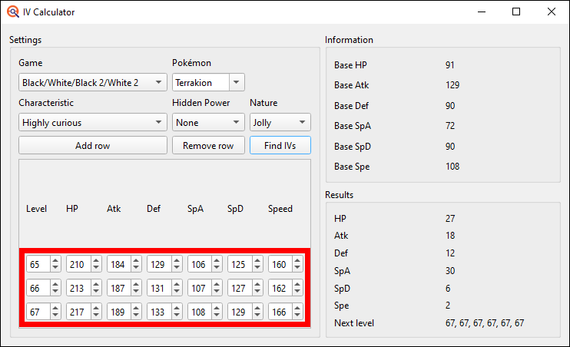The image size is (570, 347).
Task: Click the Level field containing 65
Action: (37, 264)
